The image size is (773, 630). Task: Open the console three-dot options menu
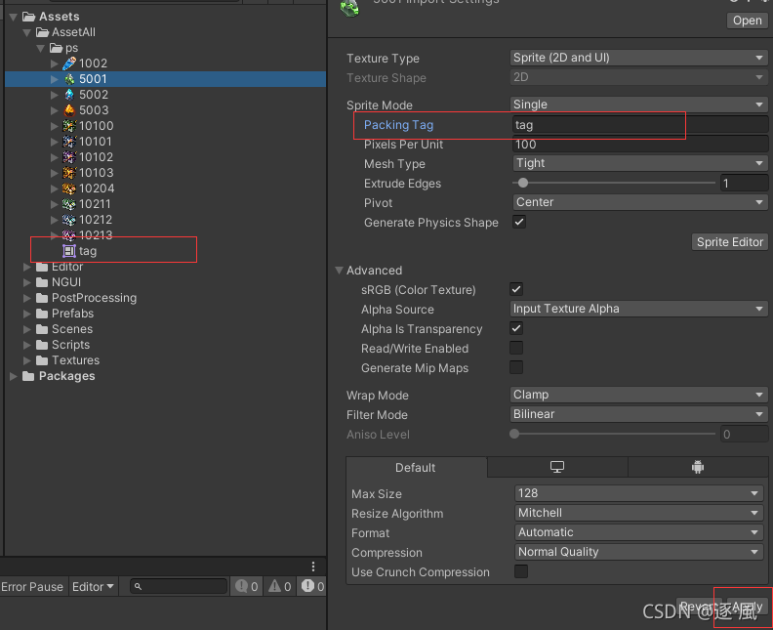click(x=313, y=567)
